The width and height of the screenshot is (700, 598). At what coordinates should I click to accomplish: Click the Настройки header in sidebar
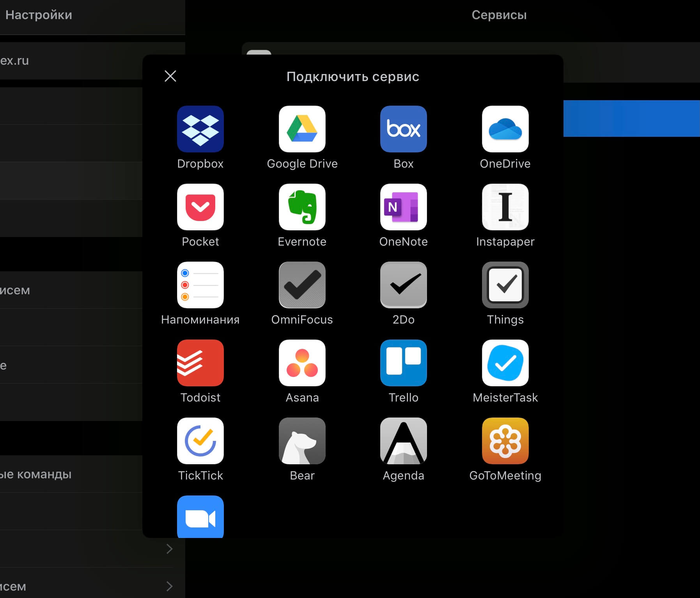(x=39, y=15)
